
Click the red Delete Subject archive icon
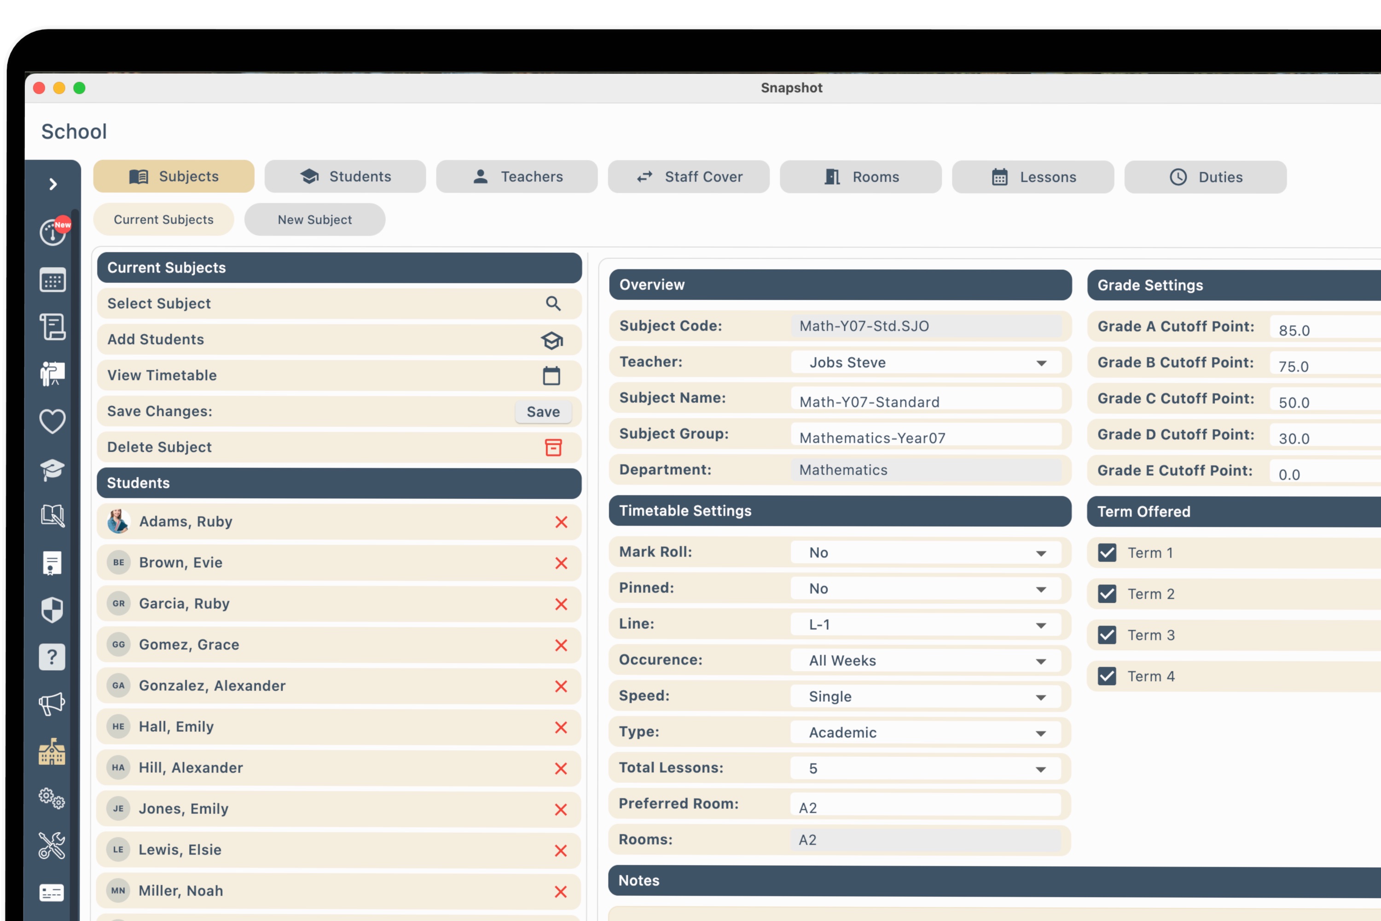point(553,448)
